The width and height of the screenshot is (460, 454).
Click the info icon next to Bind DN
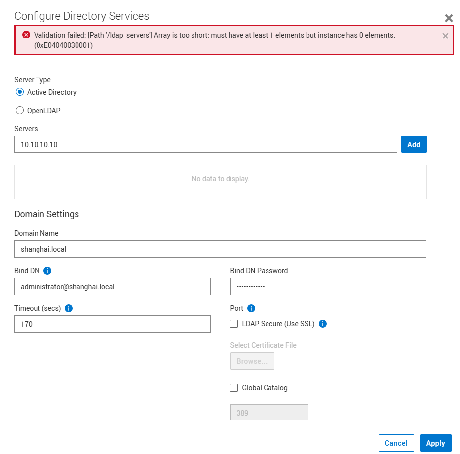(47, 271)
